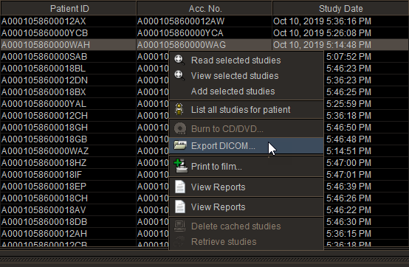This screenshot has width=409, height=267.
Task: Click the document icon of the first View Reports
Action: click(x=180, y=187)
